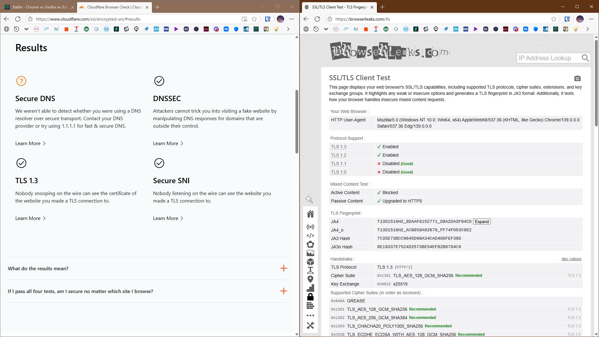Open brick wall firewall icon in sidebar

(310, 305)
